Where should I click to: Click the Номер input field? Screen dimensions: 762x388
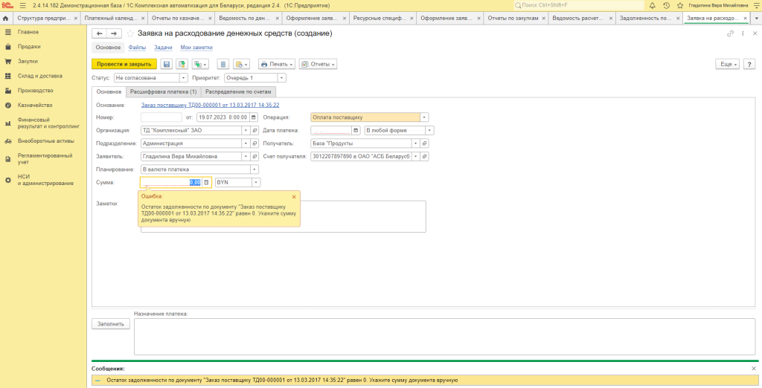coord(161,117)
